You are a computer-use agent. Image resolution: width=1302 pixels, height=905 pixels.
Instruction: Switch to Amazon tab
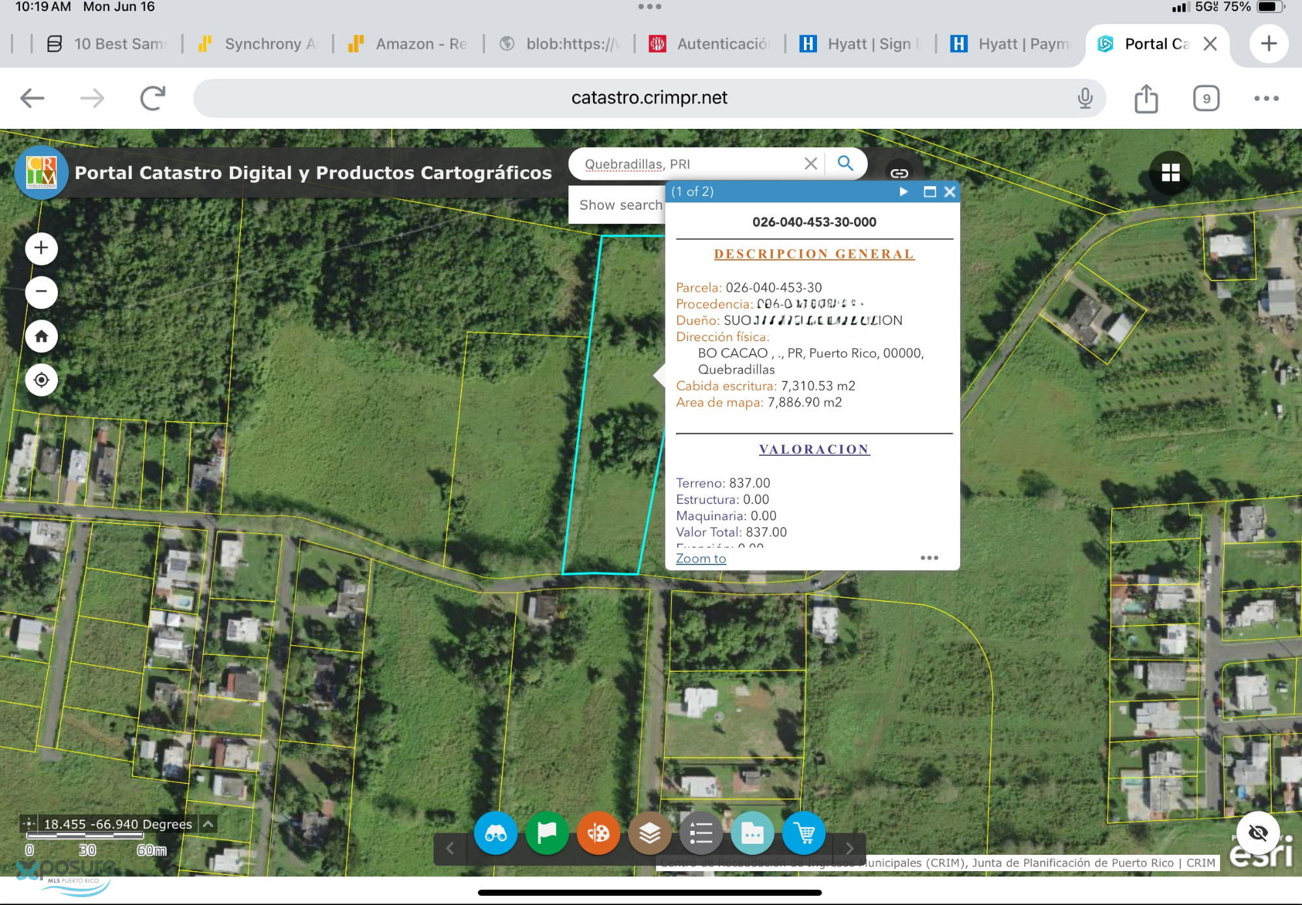(408, 44)
